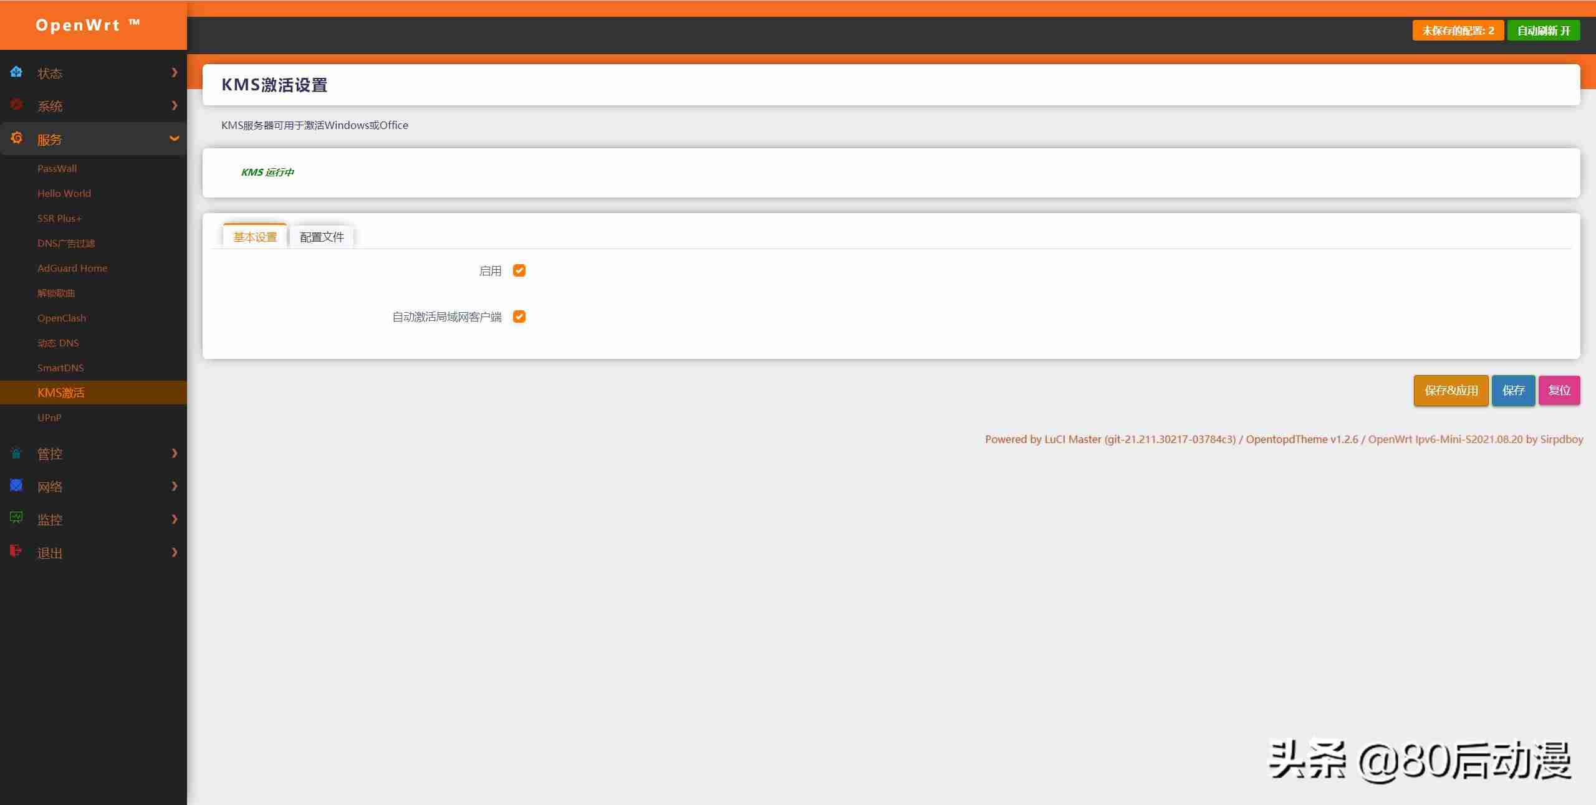The height and width of the screenshot is (805, 1596).
Task: Click the 状态 home icon in sidebar
Action: (16, 72)
